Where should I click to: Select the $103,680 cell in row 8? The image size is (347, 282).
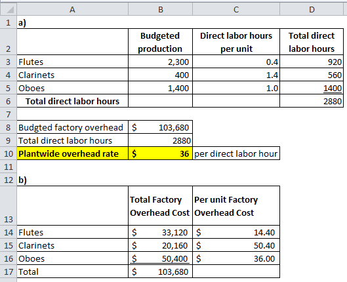point(161,127)
